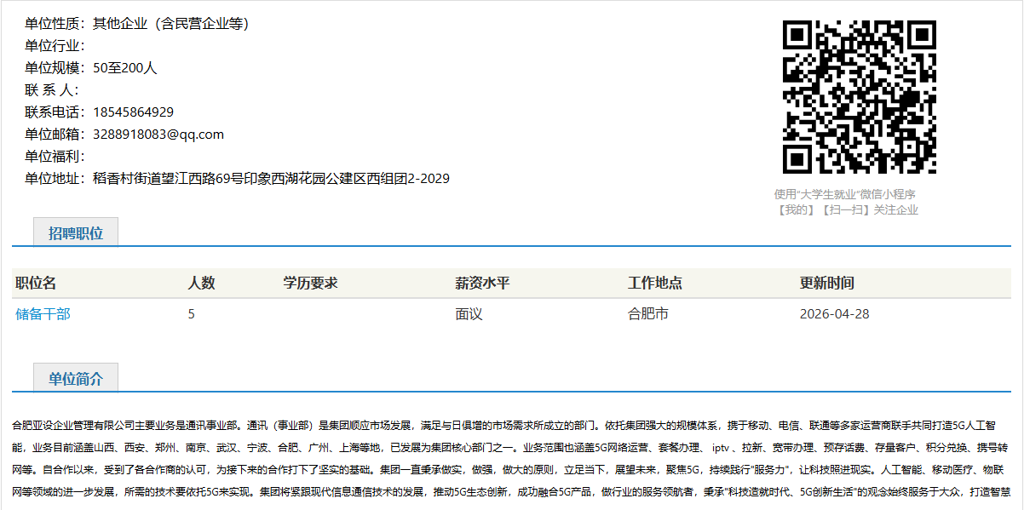Click the 面议 salary cell
Image resolution: width=1024 pixels, height=510 pixels.
point(469,314)
